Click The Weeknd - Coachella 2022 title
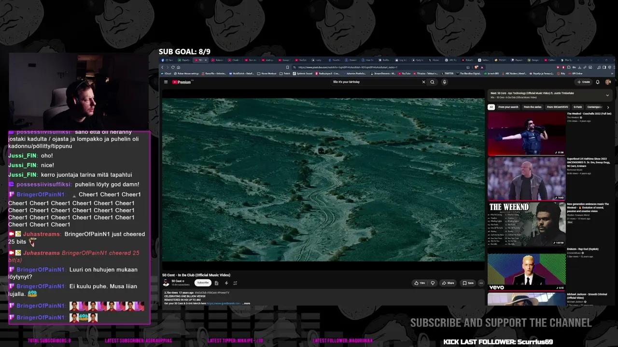 click(589, 114)
